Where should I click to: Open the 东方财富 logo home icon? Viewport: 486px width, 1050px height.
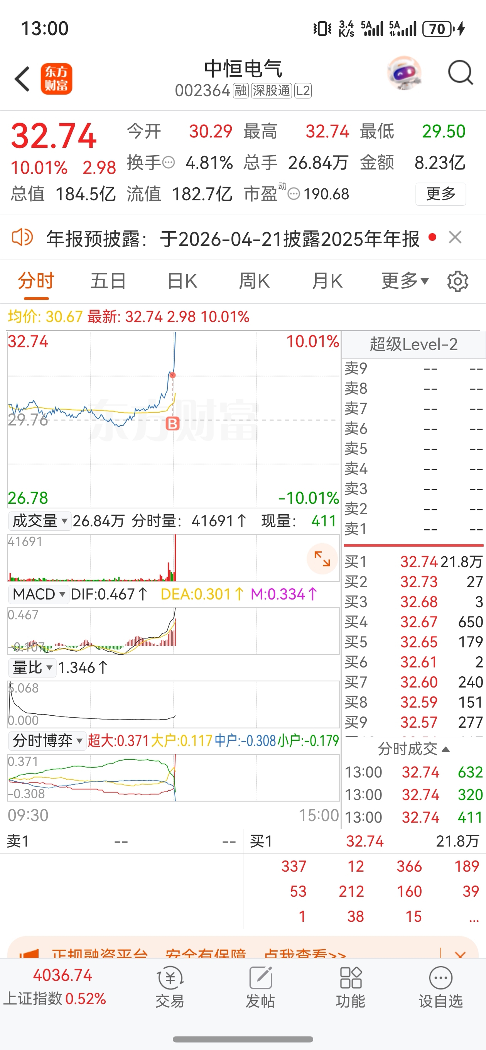(56, 79)
